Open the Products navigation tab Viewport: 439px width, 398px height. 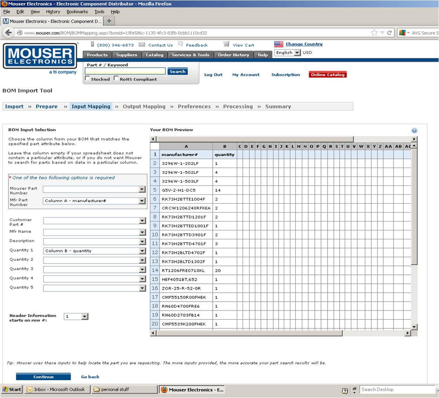tap(97, 55)
